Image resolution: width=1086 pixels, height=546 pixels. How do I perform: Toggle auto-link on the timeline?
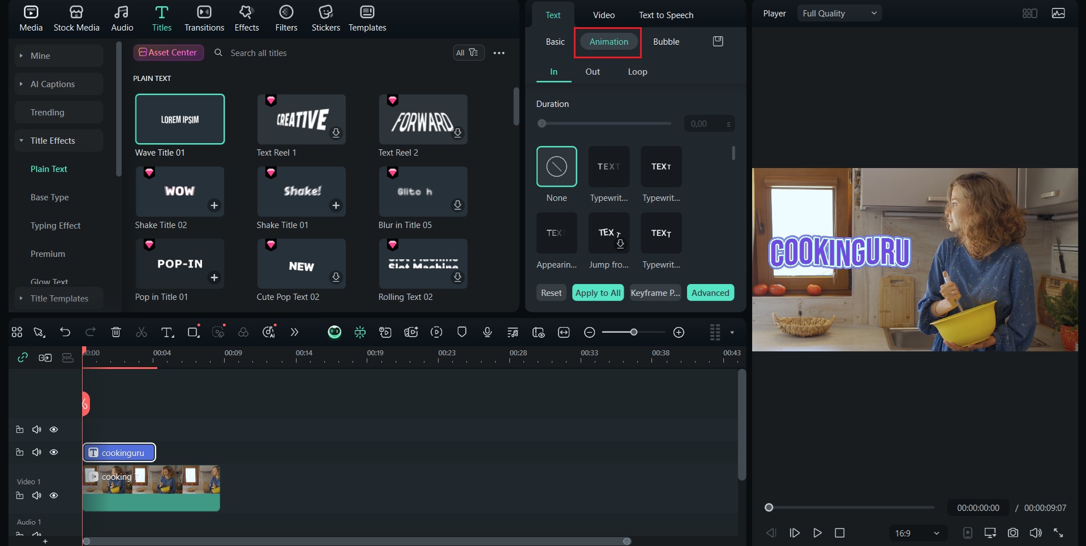tap(22, 358)
